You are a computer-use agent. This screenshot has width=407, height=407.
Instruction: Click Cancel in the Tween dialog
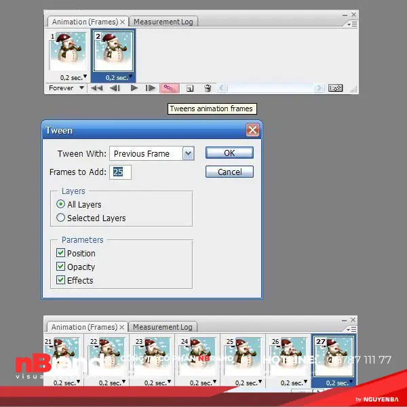point(229,172)
